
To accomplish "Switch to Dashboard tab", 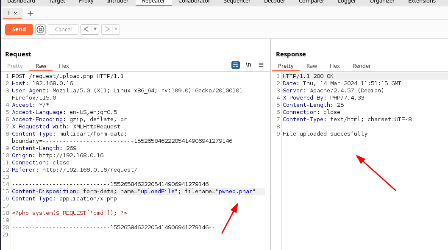I will (x=21, y=2).
